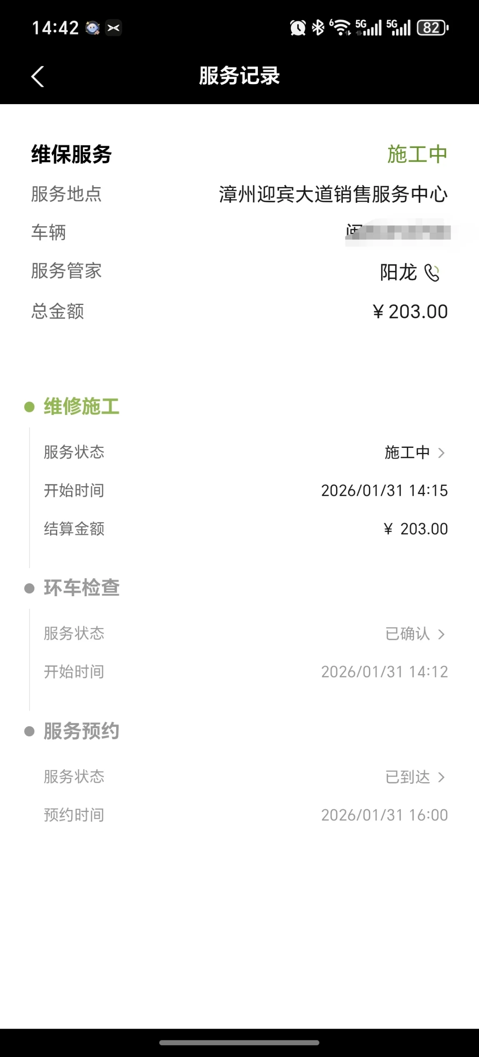
Task: Tap the total amount ¥203.00
Action: tap(410, 312)
